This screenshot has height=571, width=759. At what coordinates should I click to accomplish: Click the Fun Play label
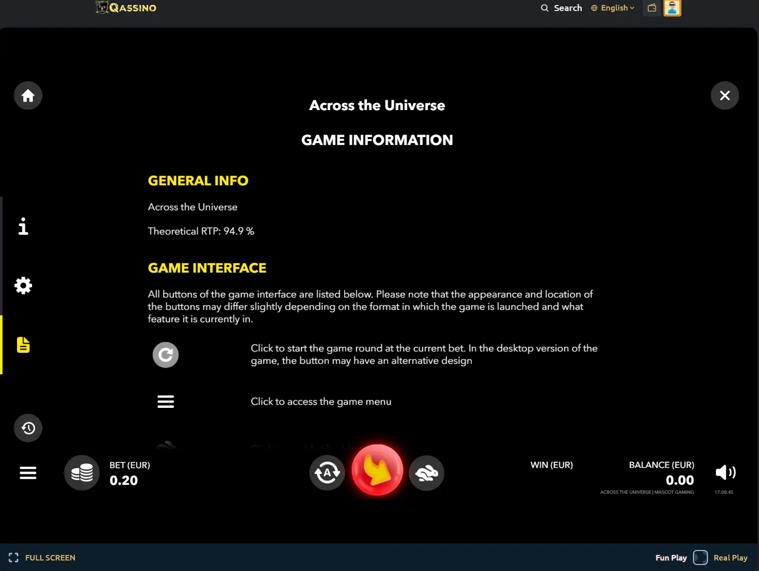coord(671,557)
